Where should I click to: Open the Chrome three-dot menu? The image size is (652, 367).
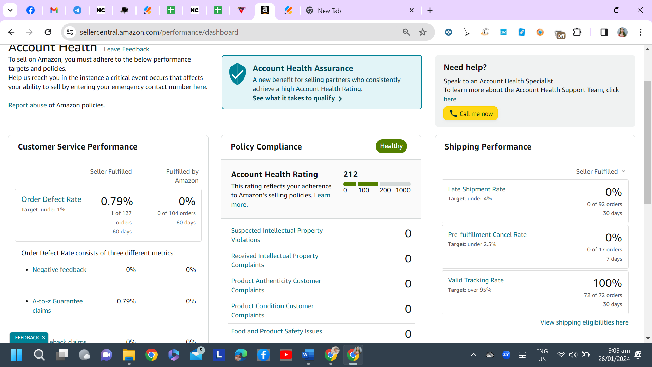[641, 32]
